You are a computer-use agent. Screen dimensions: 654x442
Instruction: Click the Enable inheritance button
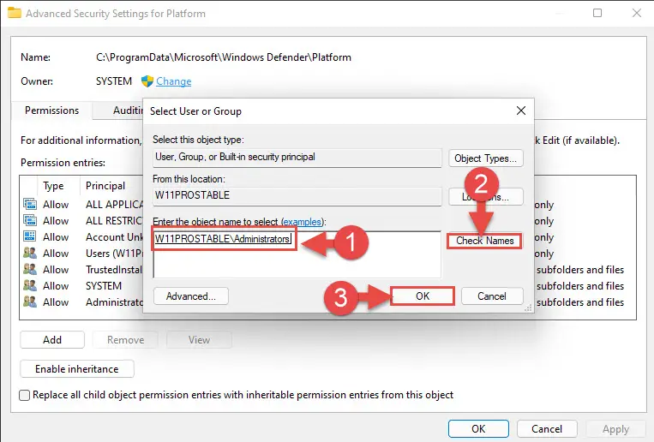point(77,369)
